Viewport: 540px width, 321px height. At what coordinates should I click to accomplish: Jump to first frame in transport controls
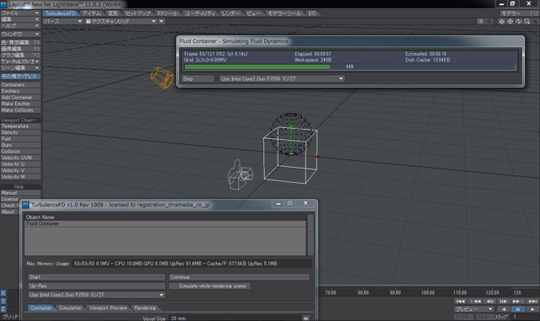460,301
